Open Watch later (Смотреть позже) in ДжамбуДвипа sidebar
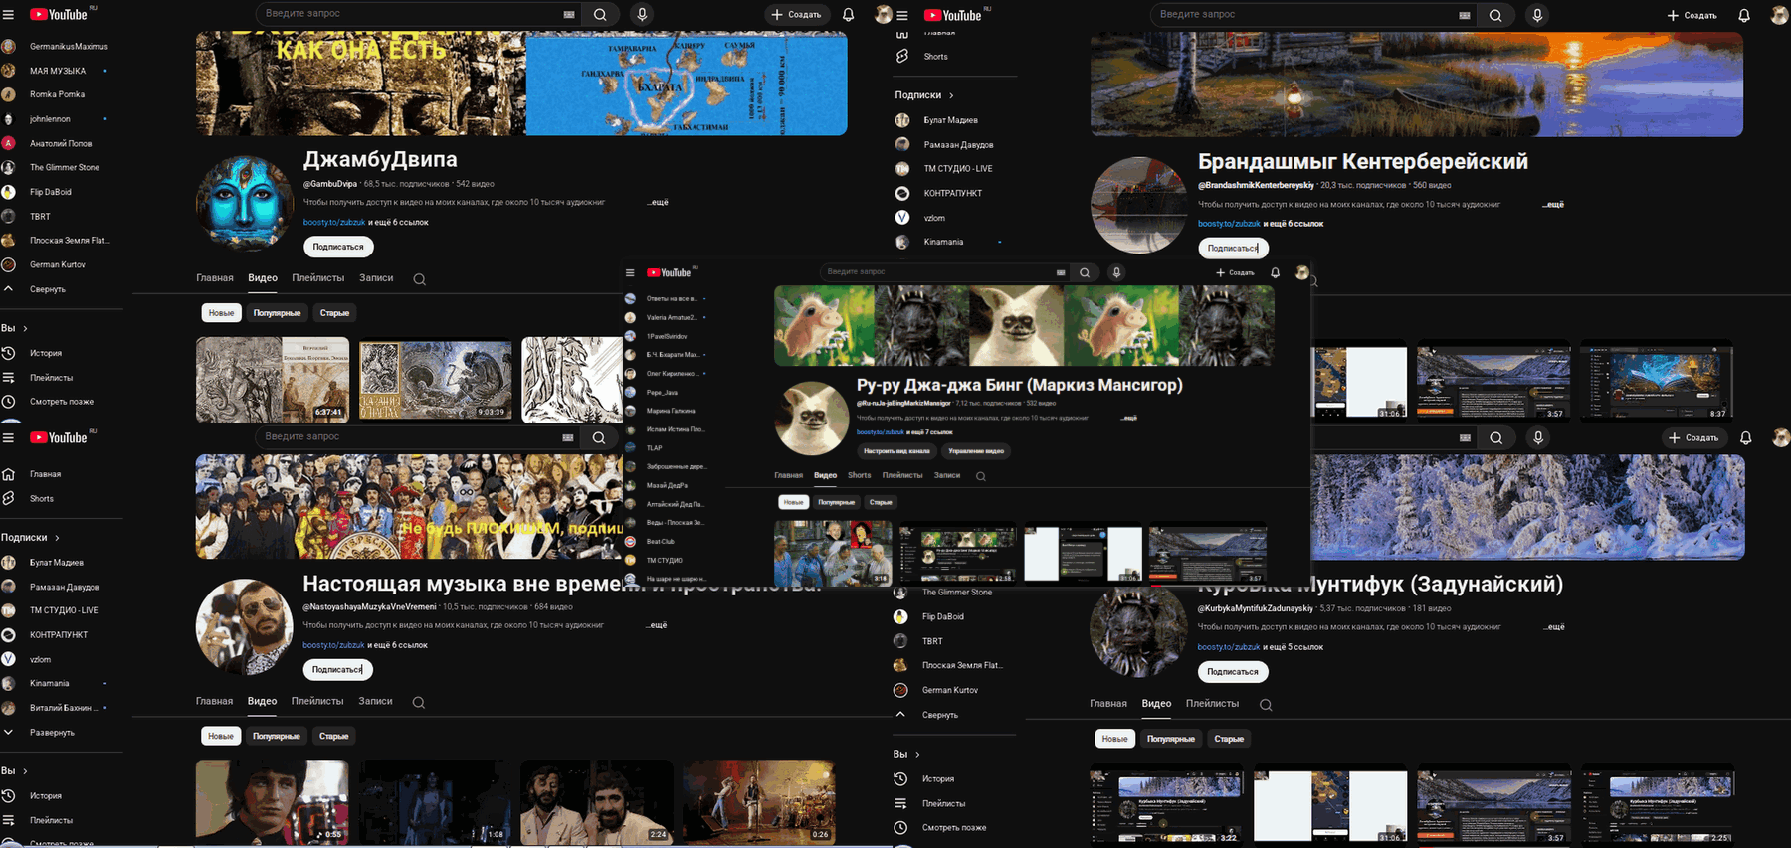 pos(61,402)
